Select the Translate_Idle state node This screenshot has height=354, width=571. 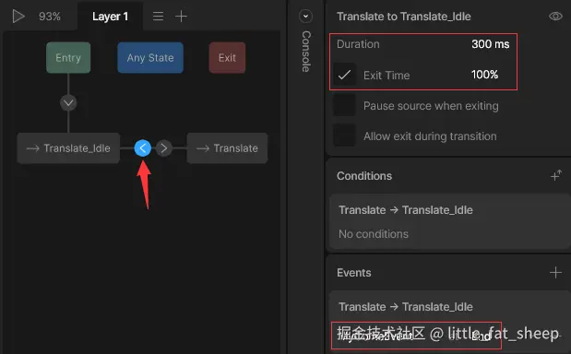tap(68, 148)
